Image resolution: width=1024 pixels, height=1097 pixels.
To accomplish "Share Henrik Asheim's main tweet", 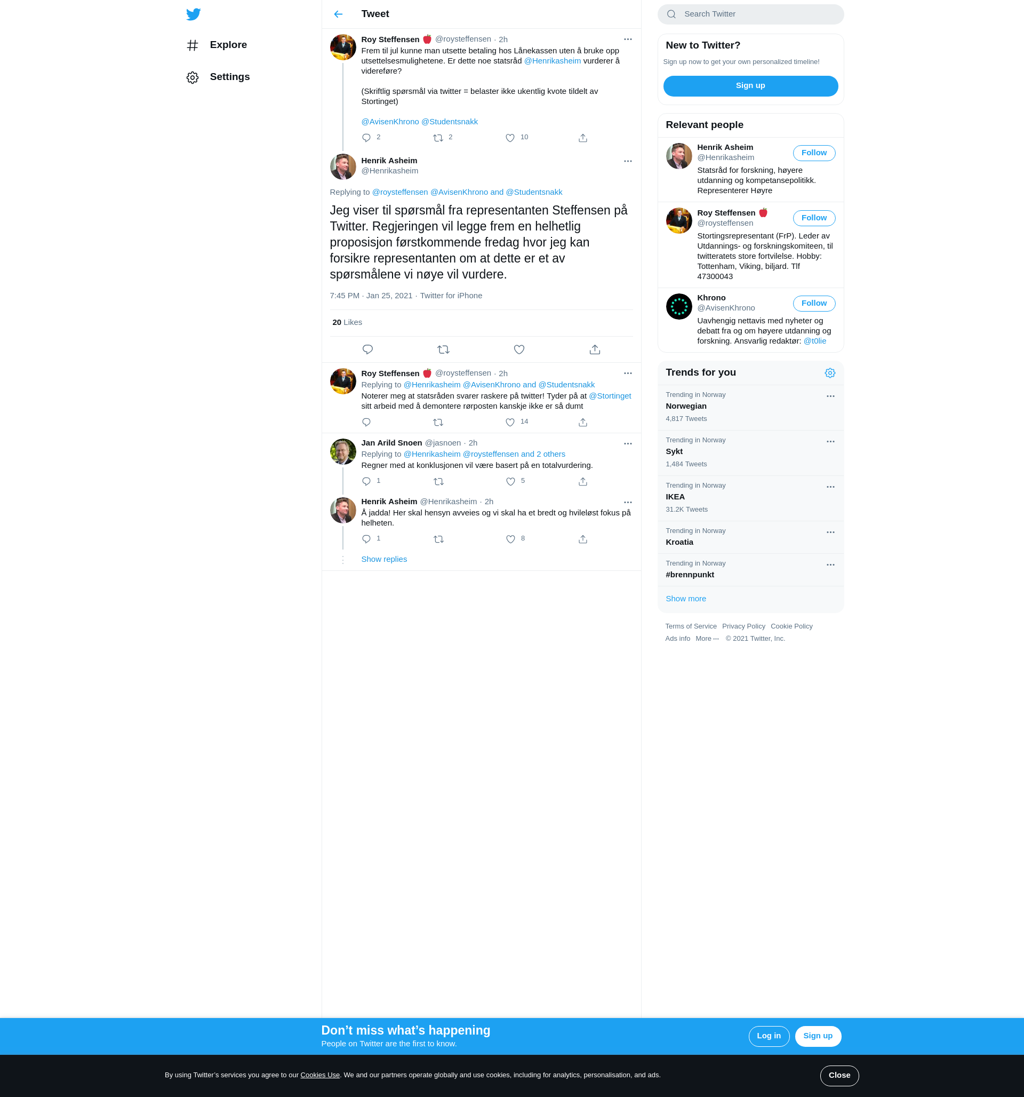I will pyautogui.click(x=594, y=350).
